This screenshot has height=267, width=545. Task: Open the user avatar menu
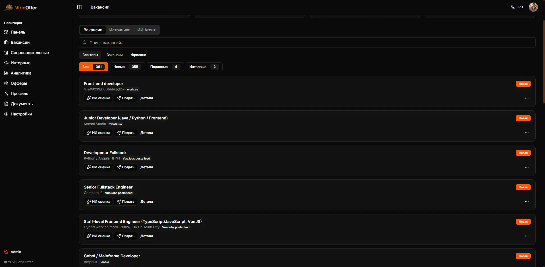tap(533, 7)
